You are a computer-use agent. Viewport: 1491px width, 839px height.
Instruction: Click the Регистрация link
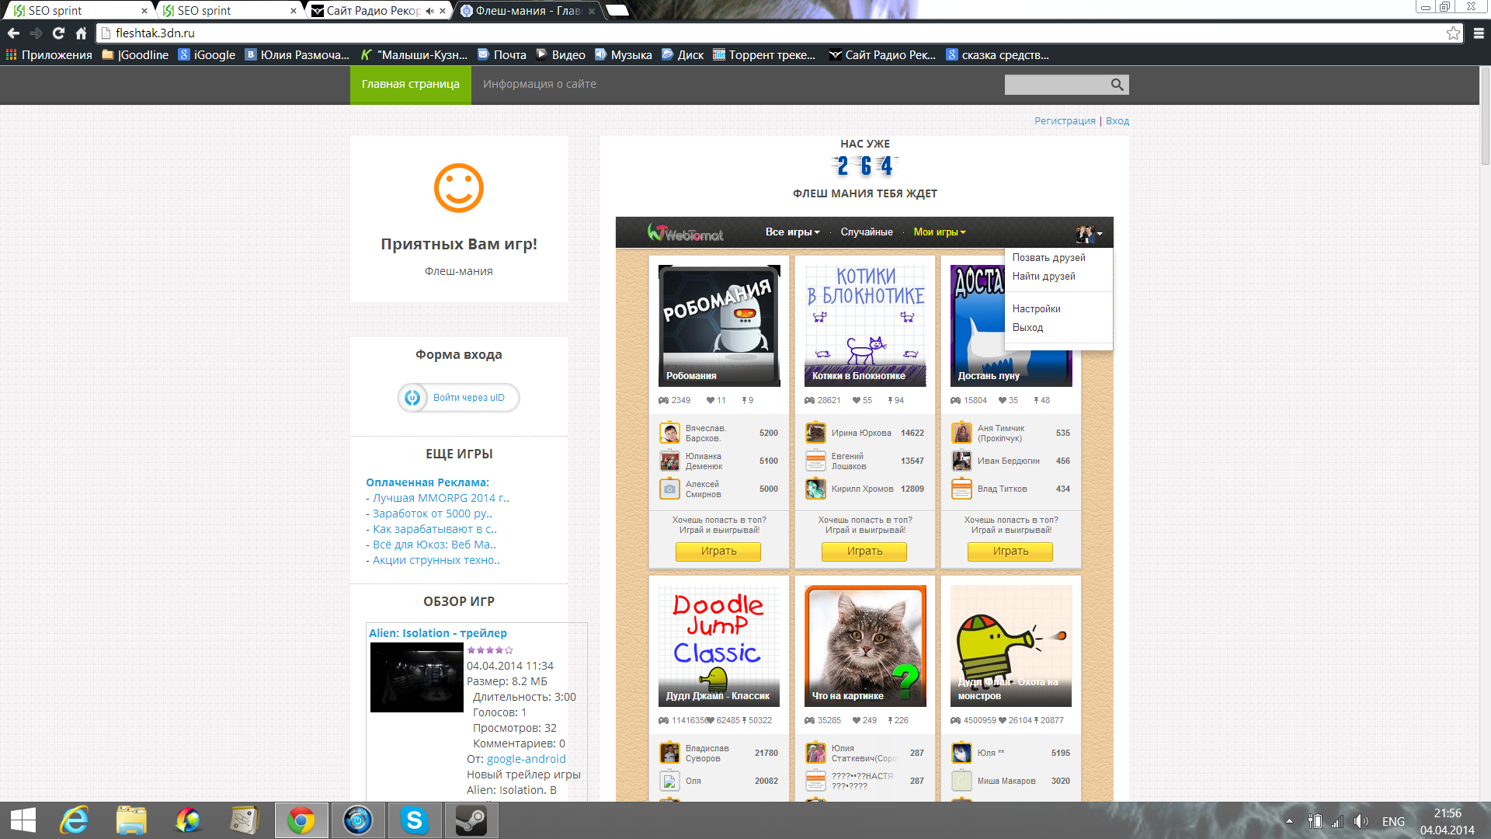(1065, 121)
